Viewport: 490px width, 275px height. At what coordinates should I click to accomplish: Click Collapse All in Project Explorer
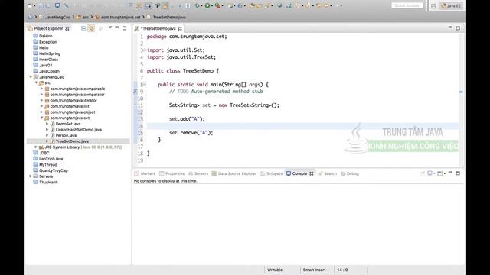coord(83,28)
